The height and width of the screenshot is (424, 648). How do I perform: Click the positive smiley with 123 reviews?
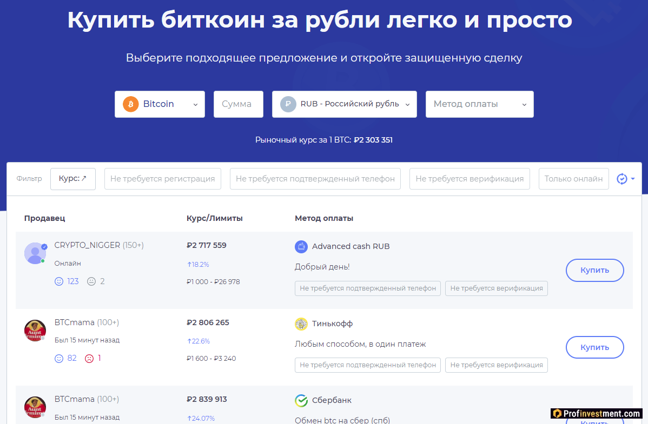59,281
